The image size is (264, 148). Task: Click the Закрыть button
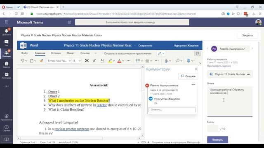pyautogui.click(x=247, y=35)
